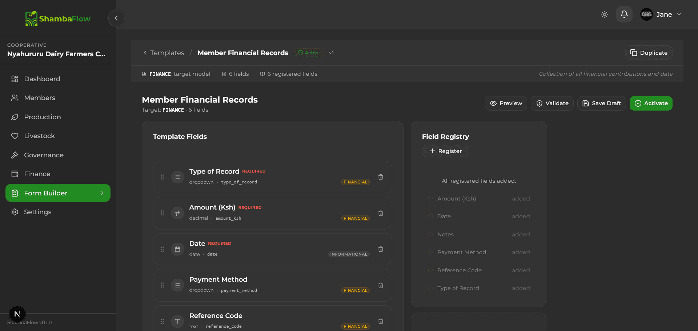Image resolution: width=698 pixels, height=331 pixels.
Task: Click the Governance gavel icon
Action: tap(15, 155)
